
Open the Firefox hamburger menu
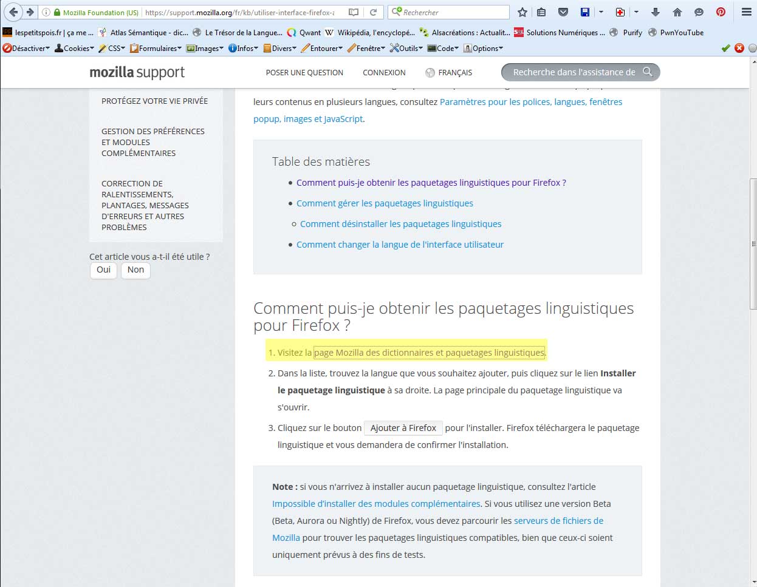coord(746,12)
